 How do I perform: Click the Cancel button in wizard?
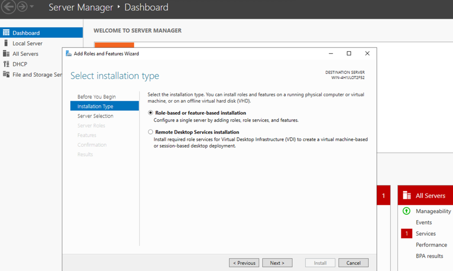[x=354, y=263]
